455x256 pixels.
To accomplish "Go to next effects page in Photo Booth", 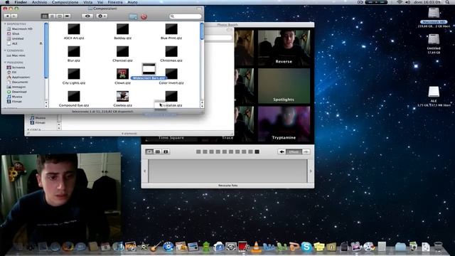I will pyautogui.click(x=306, y=151).
